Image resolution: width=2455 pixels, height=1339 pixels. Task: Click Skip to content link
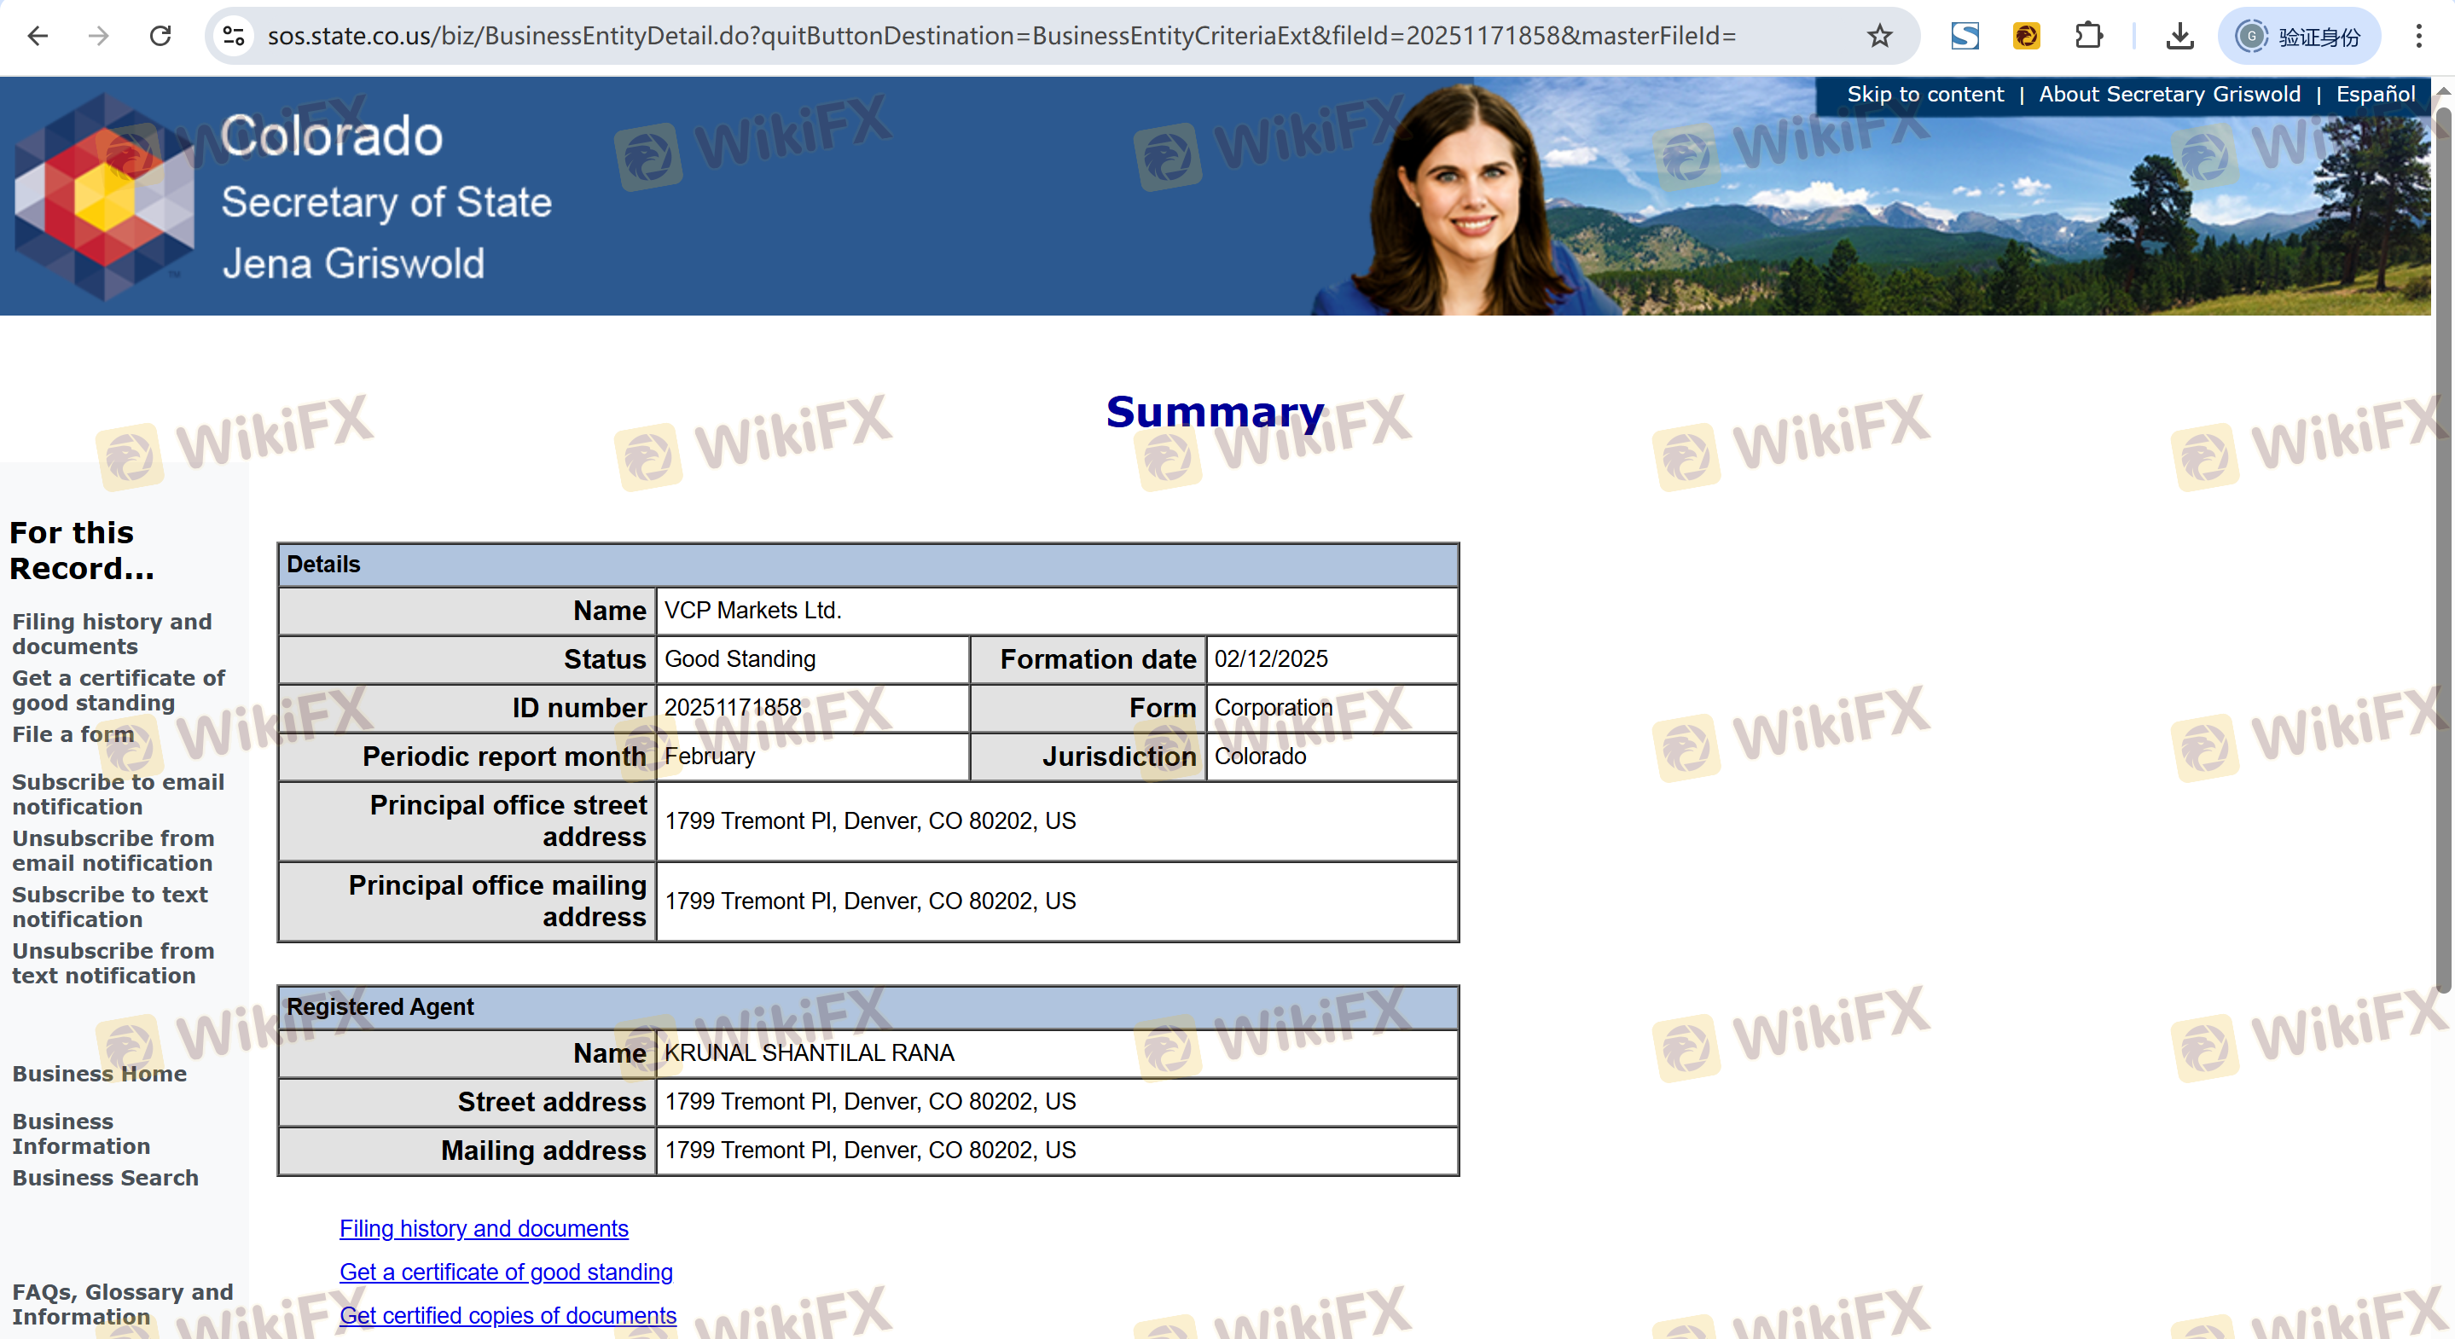[1925, 95]
